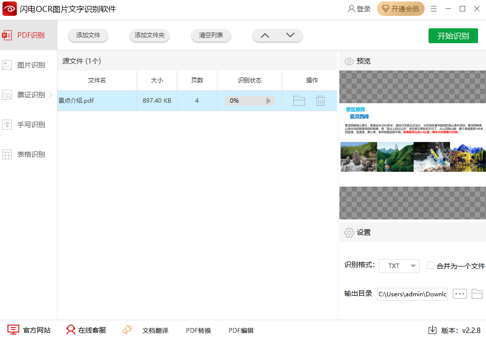This screenshot has width=486, height=337.
Task: Expand the 票证识别 submenu arrow
Action: [x=51, y=94]
